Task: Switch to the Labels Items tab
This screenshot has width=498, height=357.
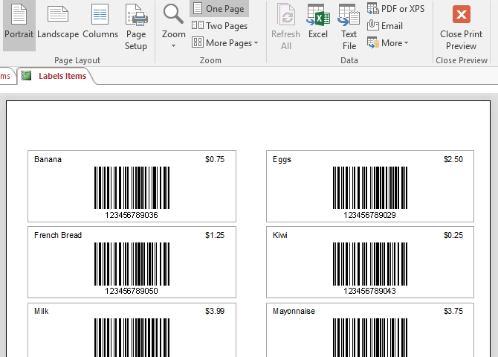Action: (56, 76)
